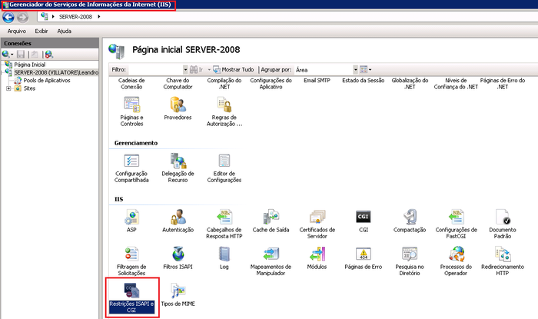Open Filtragem de Solicitações
Viewport: 538px width, 319px height.
[131, 261]
